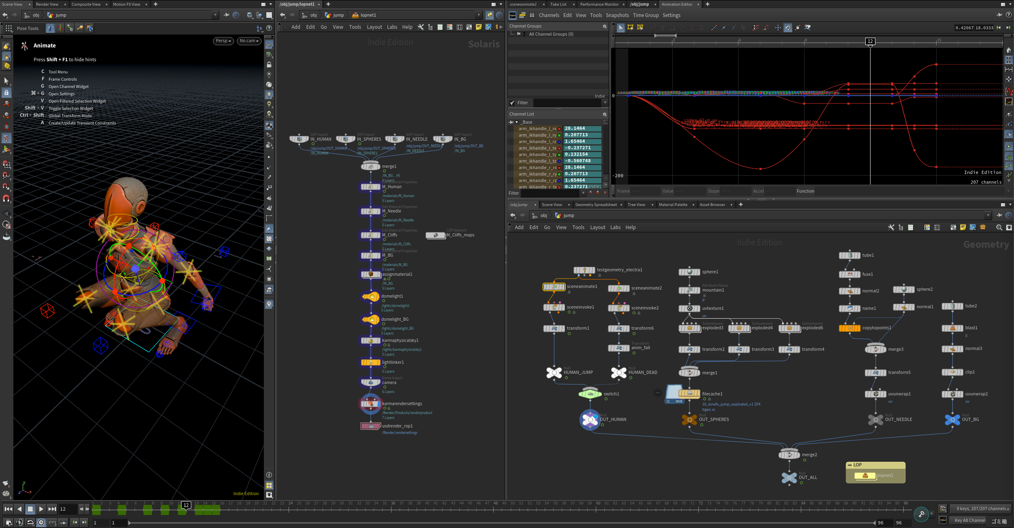Click the current frame number input field

(x=67, y=509)
